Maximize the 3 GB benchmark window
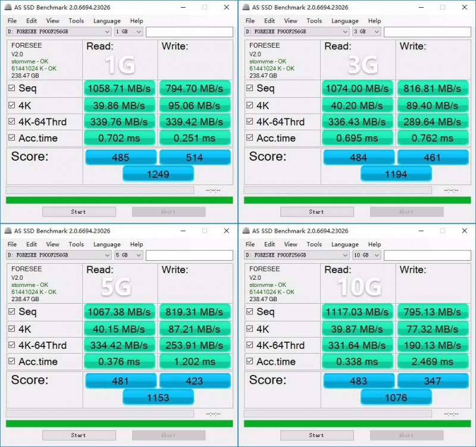The height and width of the screenshot is (447, 476). 442,8
